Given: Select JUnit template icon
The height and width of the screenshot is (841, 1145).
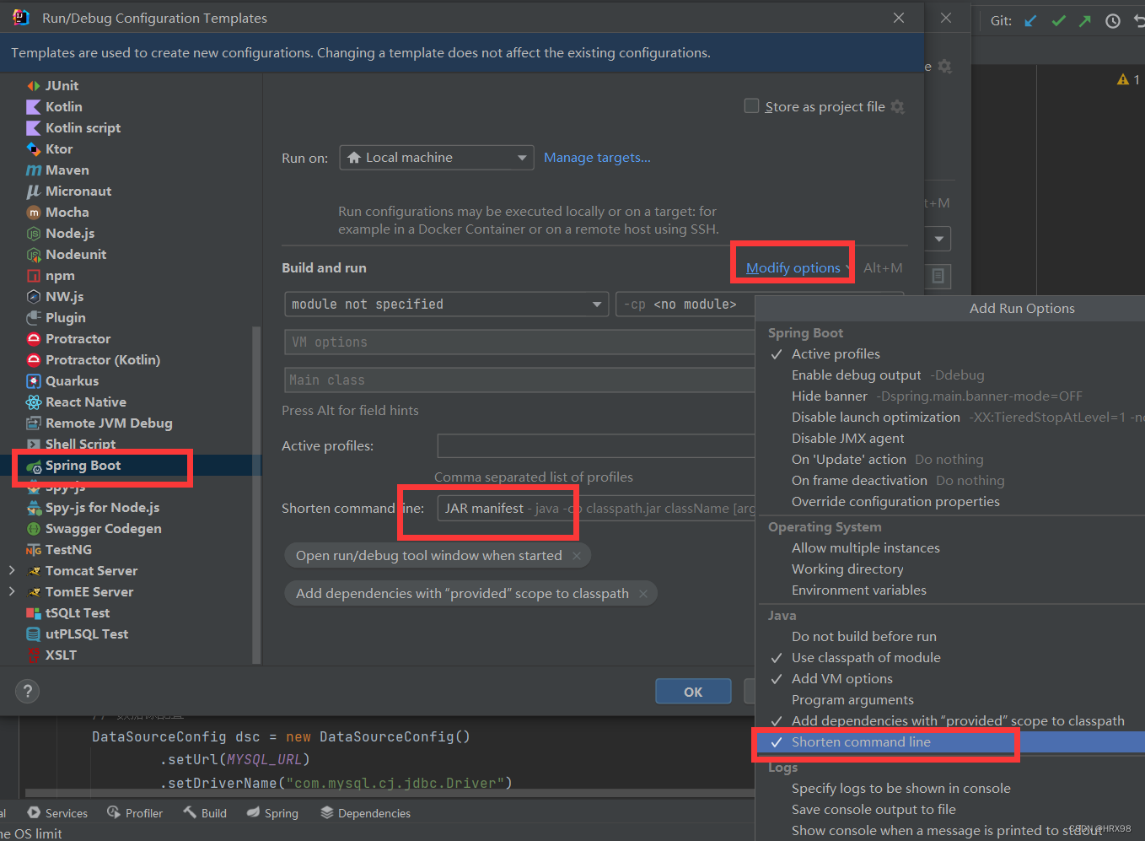Looking at the screenshot, I should point(34,86).
